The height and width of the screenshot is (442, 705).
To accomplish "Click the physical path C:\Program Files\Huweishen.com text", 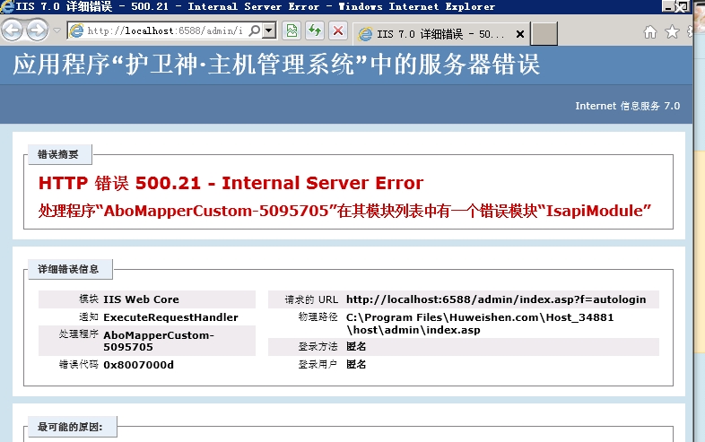I will (480, 324).
